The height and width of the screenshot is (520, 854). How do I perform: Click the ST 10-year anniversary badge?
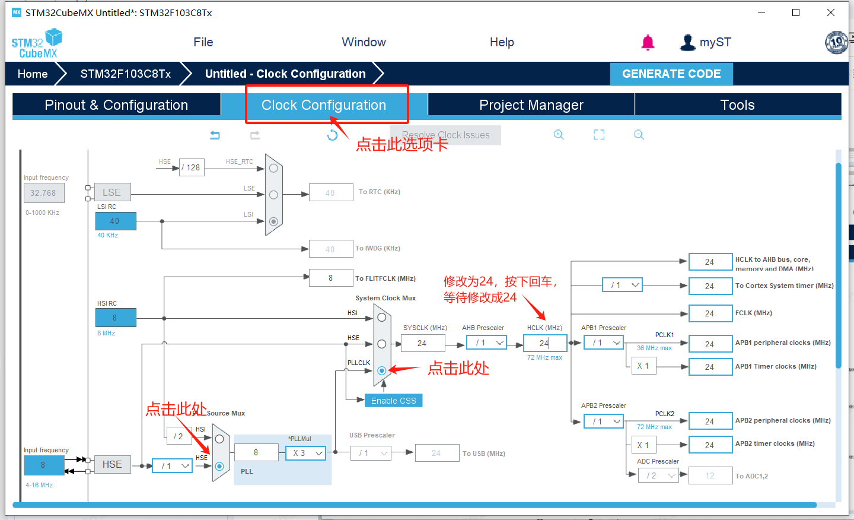click(836, 42)
